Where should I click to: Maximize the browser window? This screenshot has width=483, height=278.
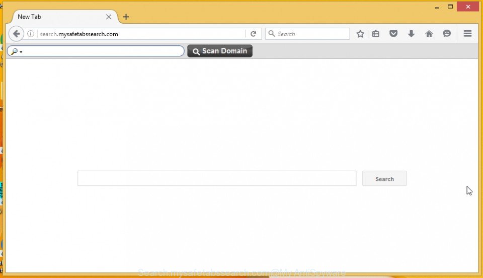point(450,7)
